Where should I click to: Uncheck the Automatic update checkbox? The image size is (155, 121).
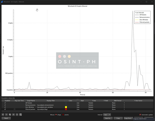(140, 115)
